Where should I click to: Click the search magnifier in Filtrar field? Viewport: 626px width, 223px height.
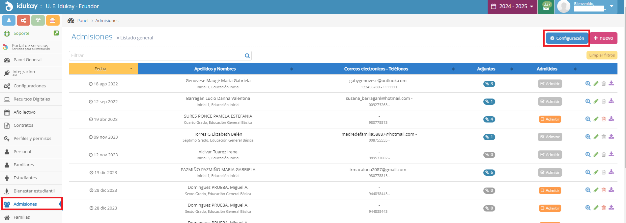247,56
